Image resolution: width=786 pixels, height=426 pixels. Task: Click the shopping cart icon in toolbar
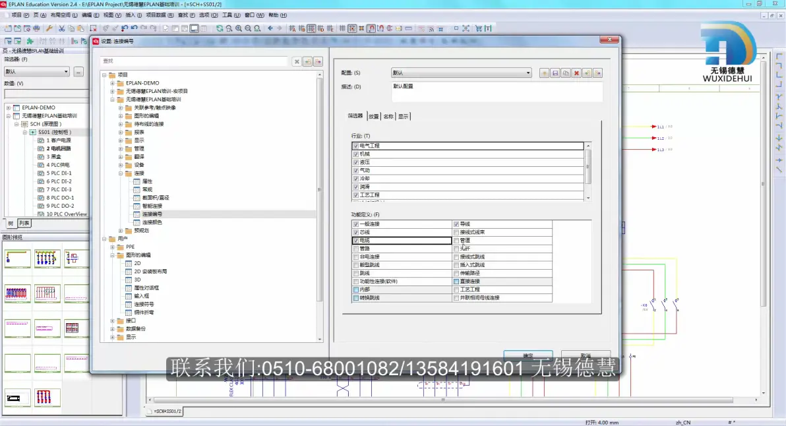click(479, 28)
